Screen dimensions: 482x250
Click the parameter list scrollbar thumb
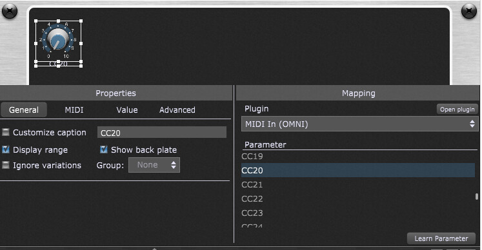click(476, 197)
